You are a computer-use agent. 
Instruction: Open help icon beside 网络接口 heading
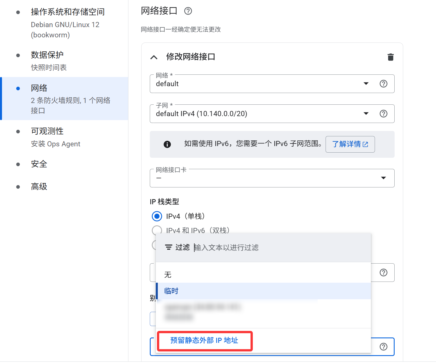[188, 11]
